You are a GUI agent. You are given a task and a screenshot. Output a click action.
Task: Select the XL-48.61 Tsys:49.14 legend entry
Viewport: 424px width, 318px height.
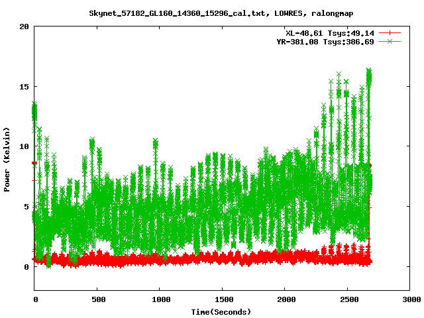pyautogui.click(x=330, y=33)
